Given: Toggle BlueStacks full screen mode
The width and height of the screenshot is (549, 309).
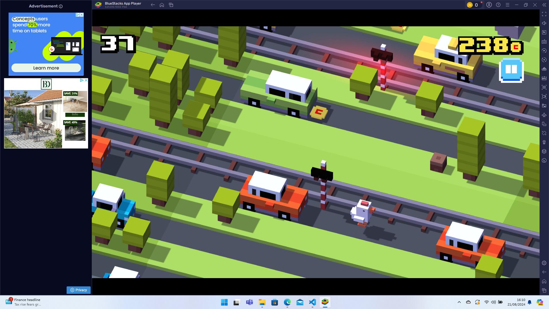Looking at the screenshot, I should [x=544, y=14].
